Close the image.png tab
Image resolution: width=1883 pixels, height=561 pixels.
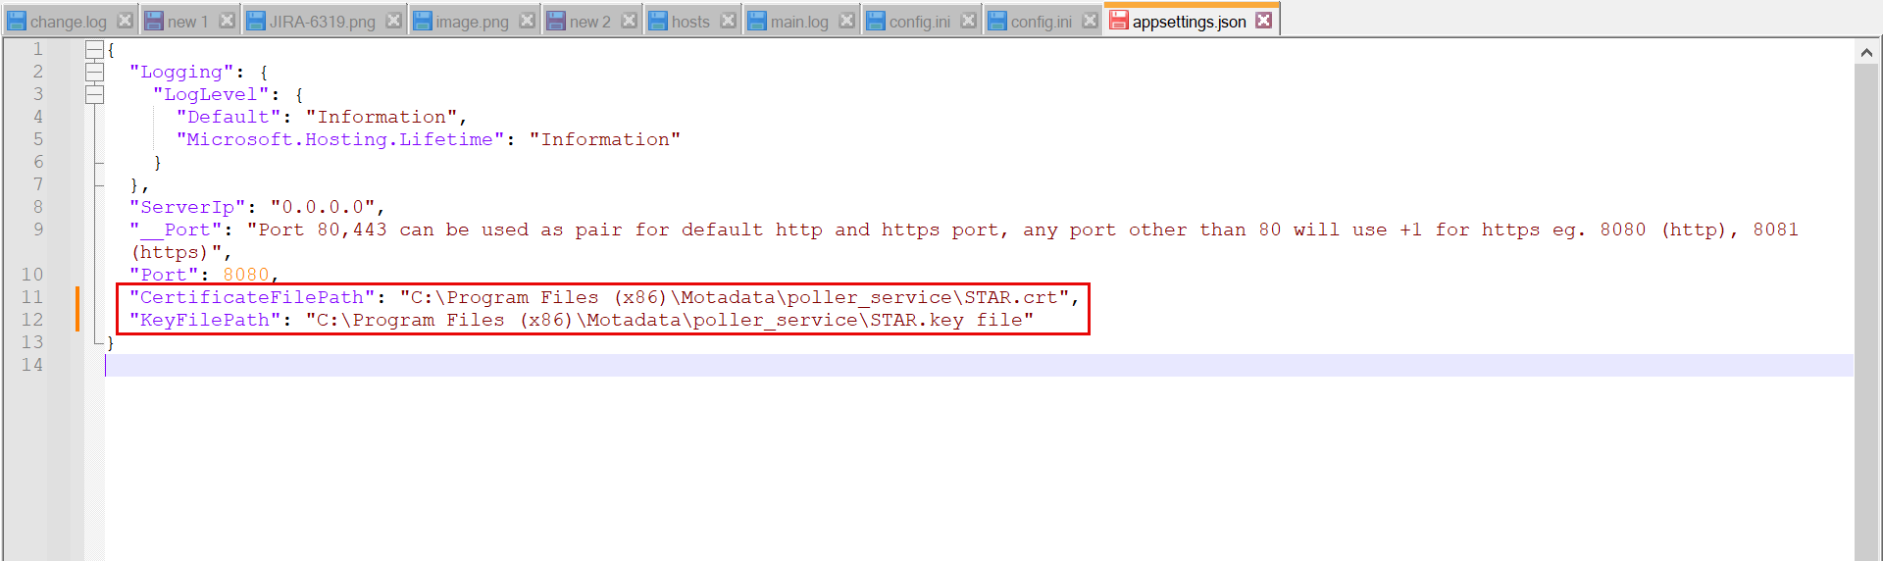[527, 21]
